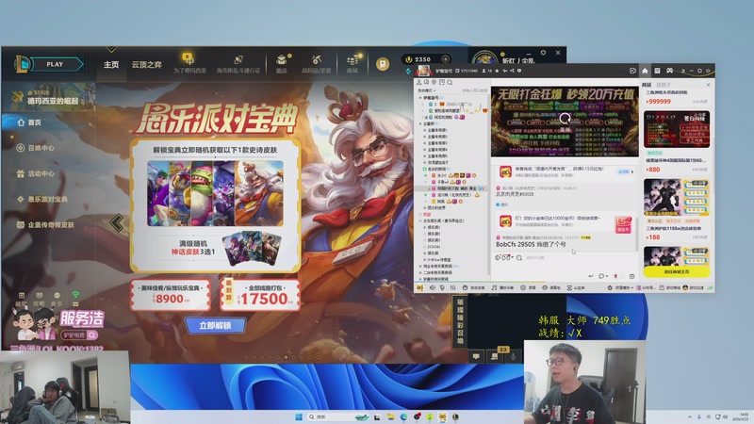Open the 为了德玛西亚 nav icon
Viewport: 754px width, 424px height.
[x=189, y=63]
